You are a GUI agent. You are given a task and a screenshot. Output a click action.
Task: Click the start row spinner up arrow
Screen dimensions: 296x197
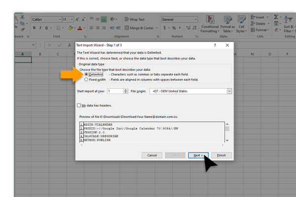126,90
